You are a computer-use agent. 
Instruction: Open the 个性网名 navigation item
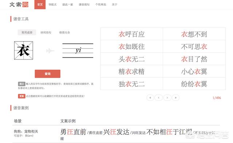click(100, 5)
